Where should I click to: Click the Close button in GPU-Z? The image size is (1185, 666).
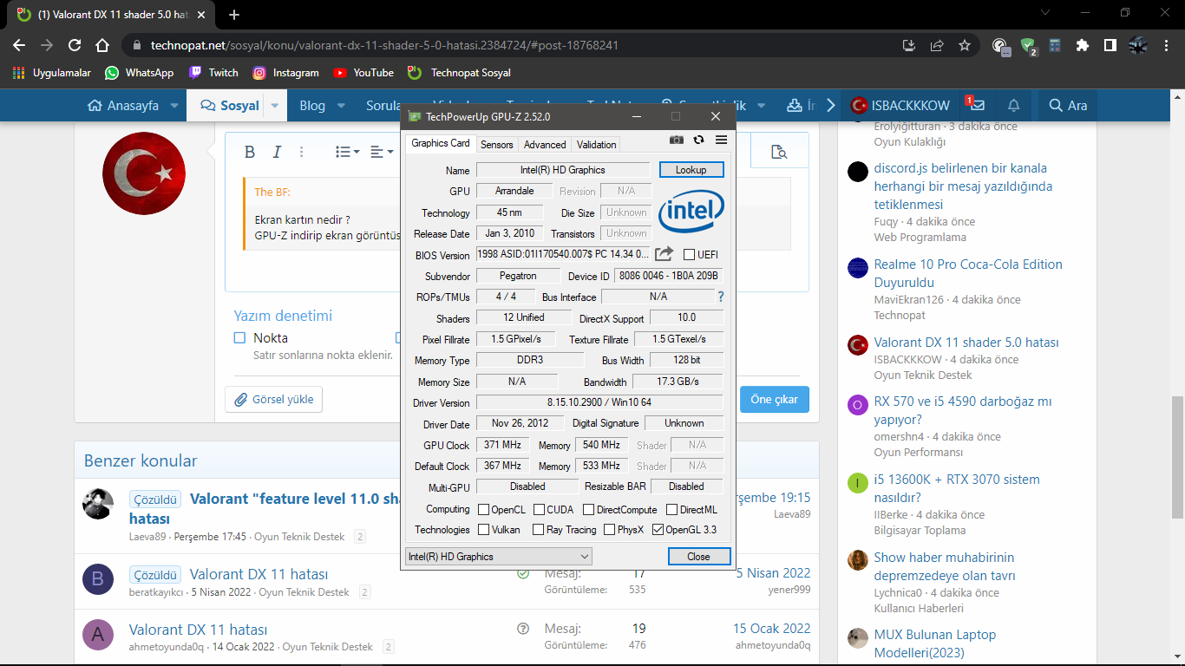698,557
